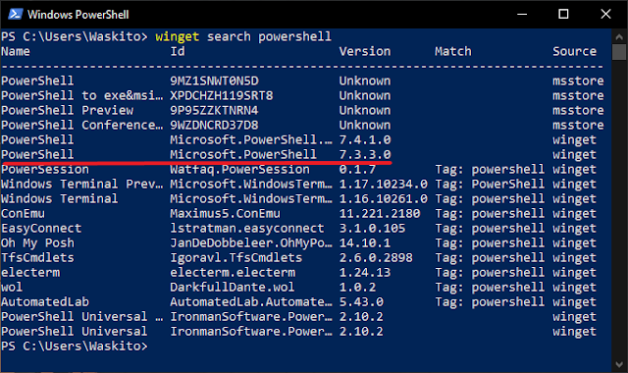Minimize the Windows PowerShell window

coord(521,15)
